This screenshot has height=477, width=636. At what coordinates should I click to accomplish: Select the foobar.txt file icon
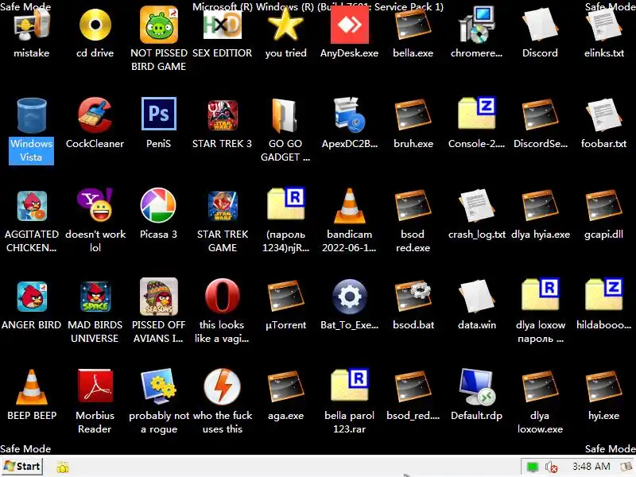point(603,115)
